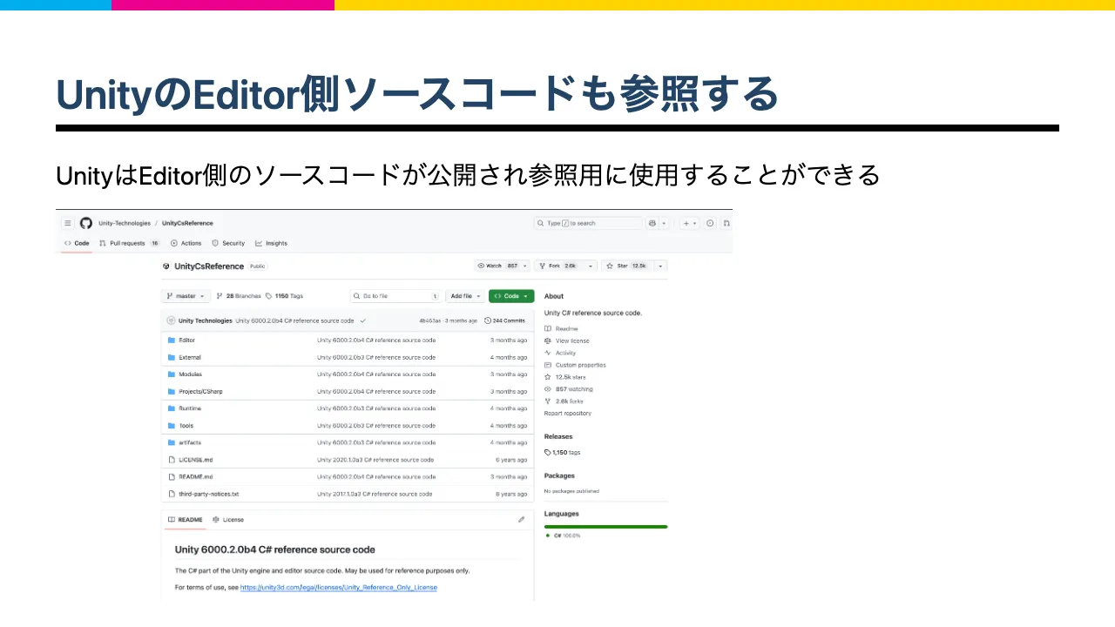Open the Releases heading in sidebar
This screenshot has width=1115, height=627.
(x=558, y=436)
